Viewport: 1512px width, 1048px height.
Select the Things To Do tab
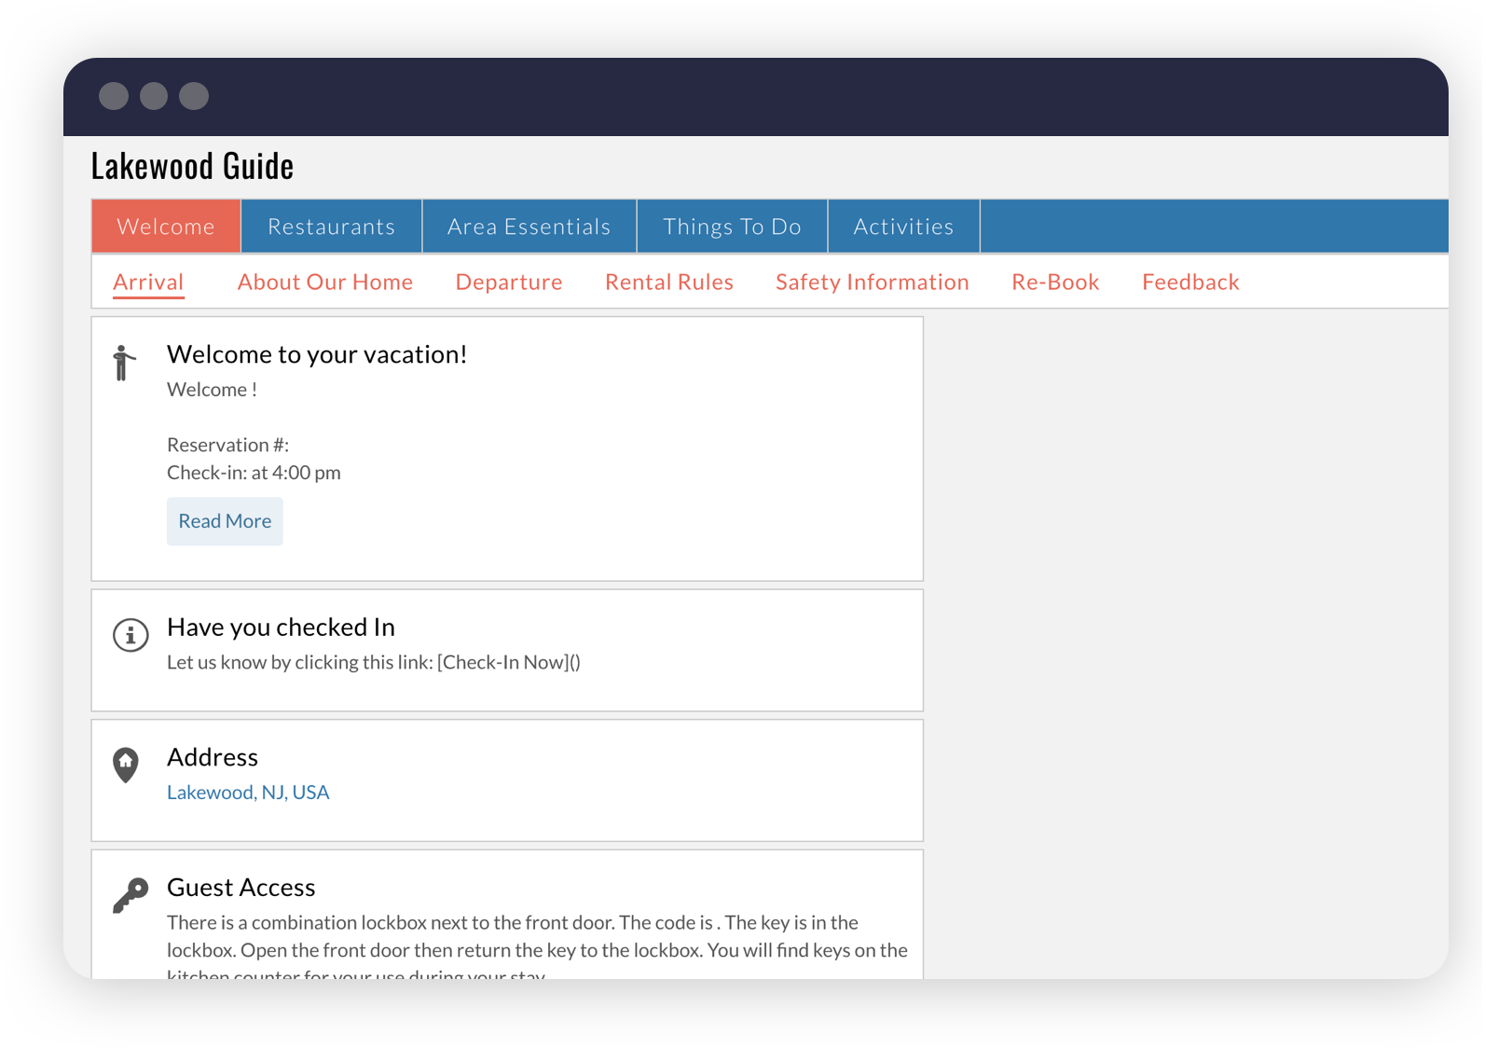[x=732, y=226]
